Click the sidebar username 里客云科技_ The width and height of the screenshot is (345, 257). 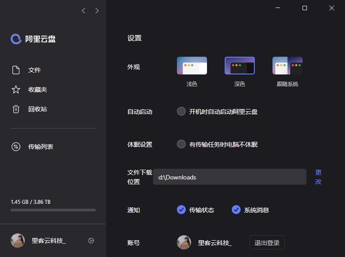click(x=49, y=241)
